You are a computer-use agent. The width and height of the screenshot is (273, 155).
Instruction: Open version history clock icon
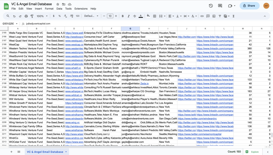click(x=211, y=6)
